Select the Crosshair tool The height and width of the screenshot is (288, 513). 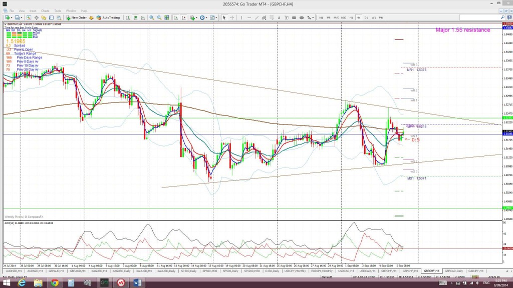231,17
